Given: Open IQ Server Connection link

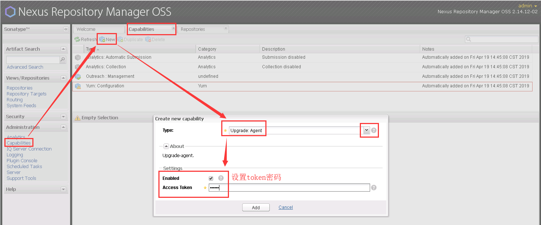Looking at the screenshot, I should (x=29, y=149).
